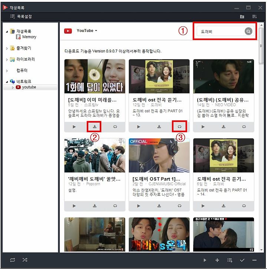Click the red YouTube logo in header

(68, 31)
